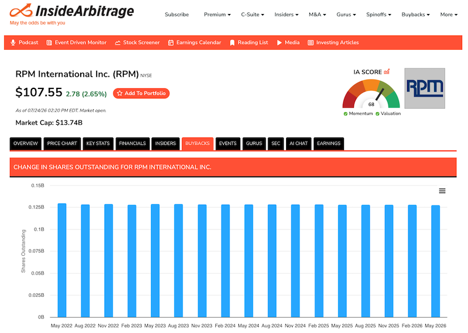Click the IA Score chart icon
Screen dimensions: 468x333
pyautogui.click(x=387, y=71)
